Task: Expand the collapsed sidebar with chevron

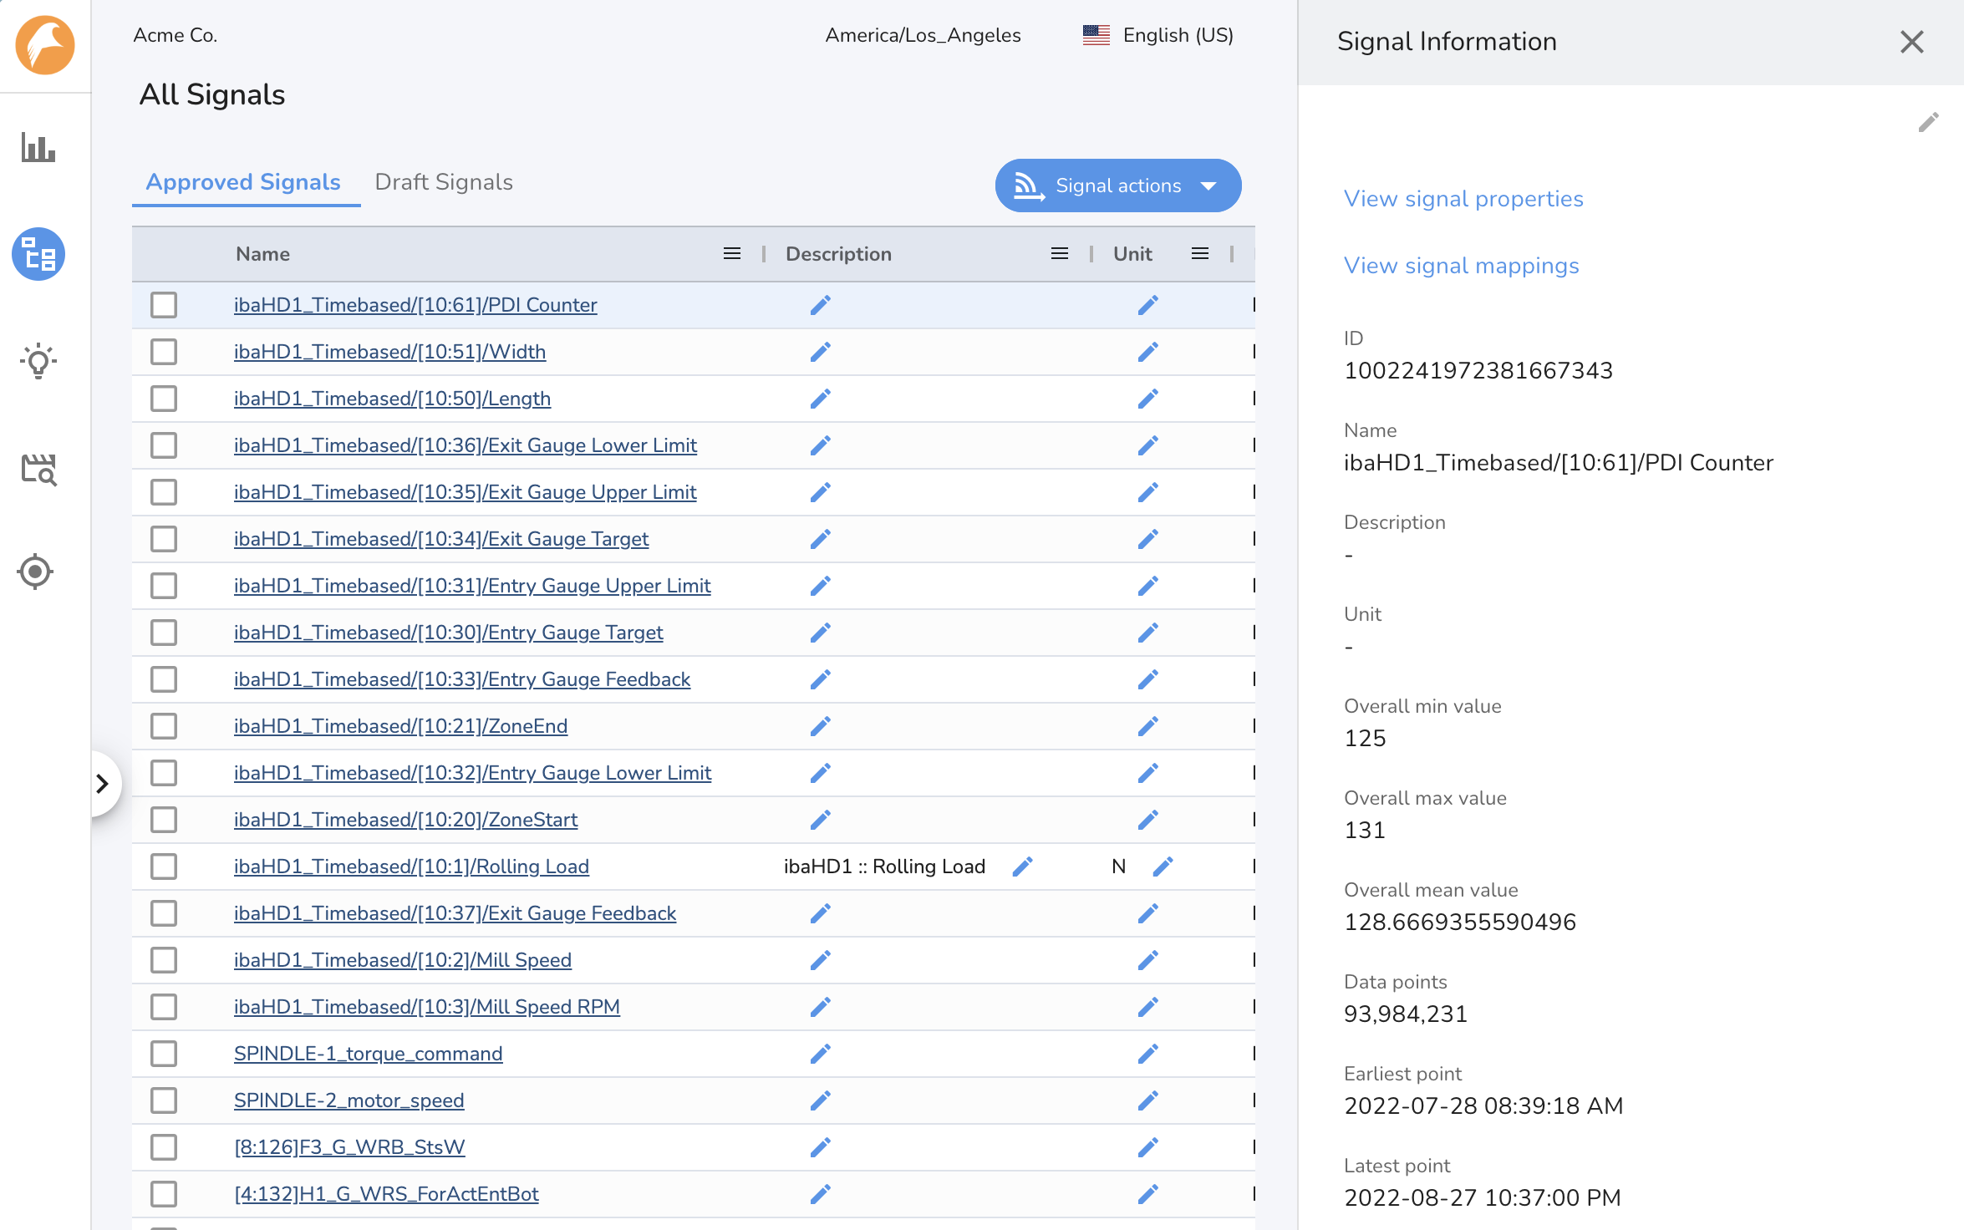Action: click(x=102, y=784)
